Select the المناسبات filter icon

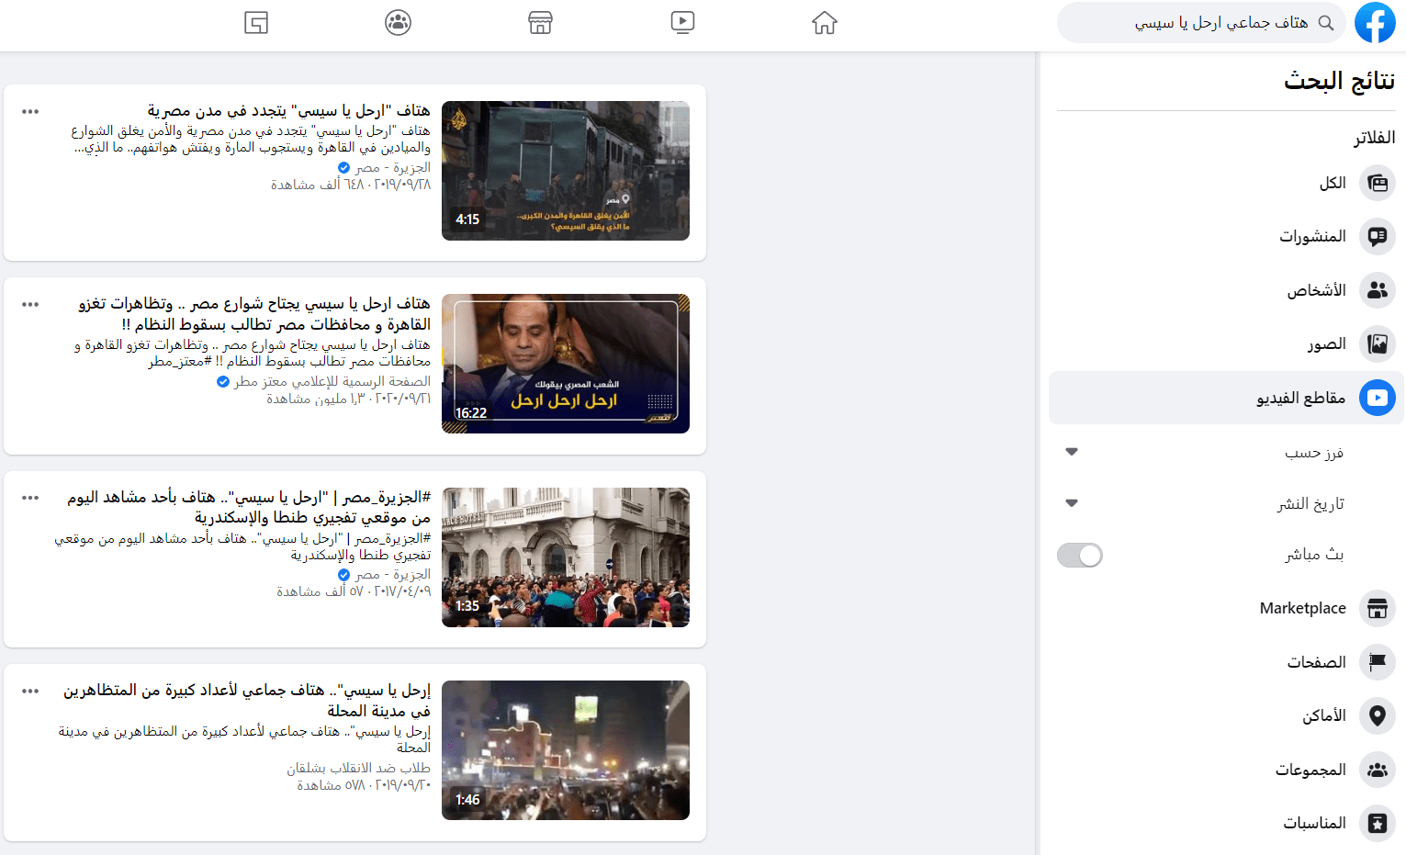tap(1377, 823)
